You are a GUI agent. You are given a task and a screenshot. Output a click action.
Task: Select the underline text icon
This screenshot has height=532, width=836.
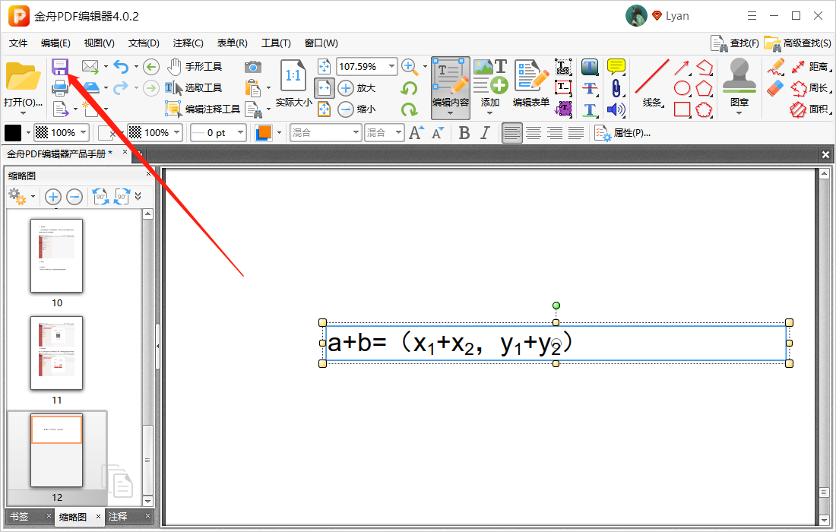pyautogui.click(x=590, y=109)
